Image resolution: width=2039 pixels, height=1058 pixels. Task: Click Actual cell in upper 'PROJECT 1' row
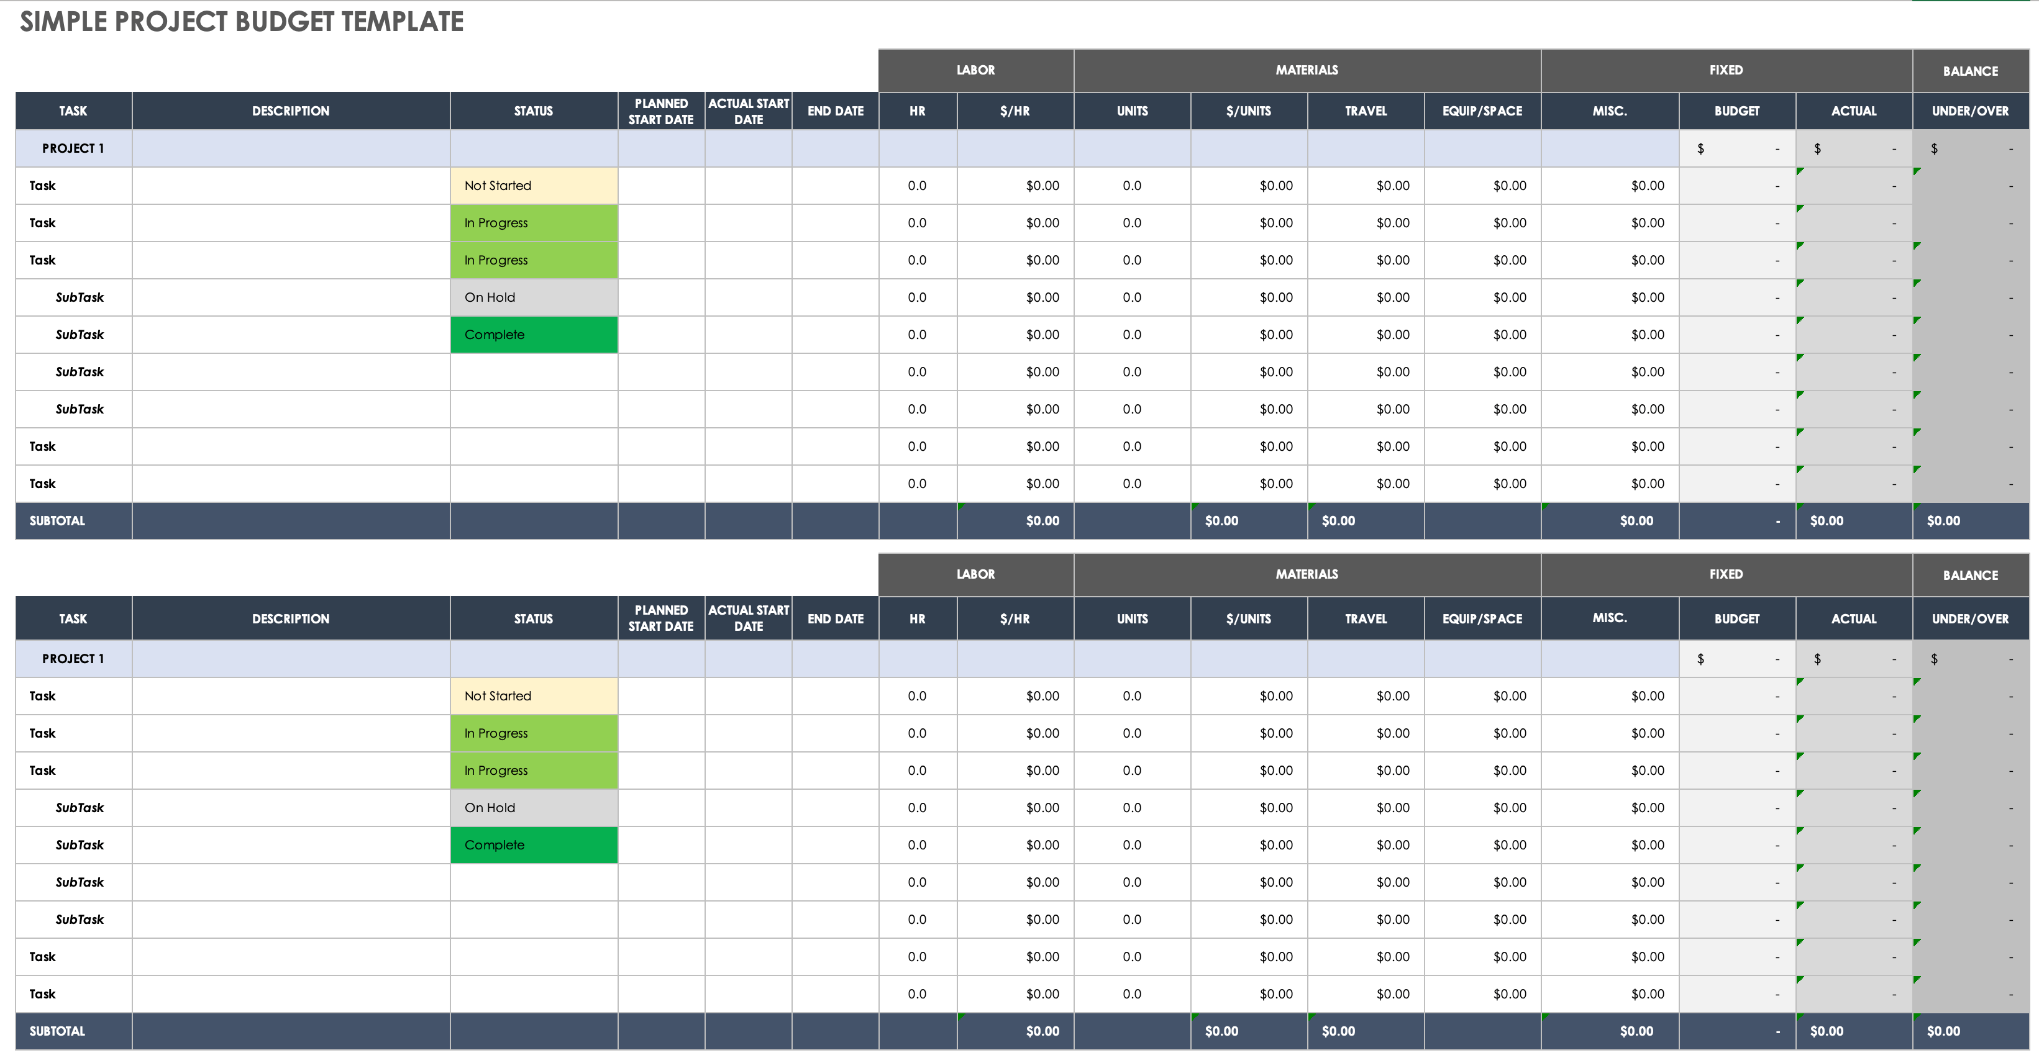pos(1854,149)
